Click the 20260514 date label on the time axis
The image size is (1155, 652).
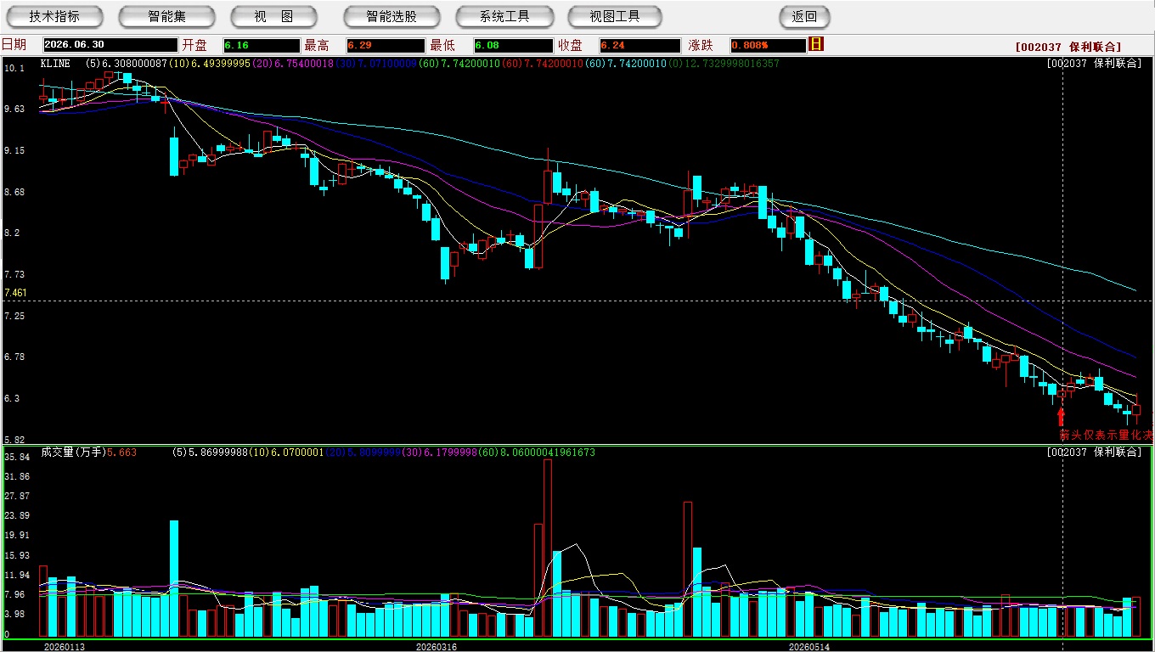809,647
